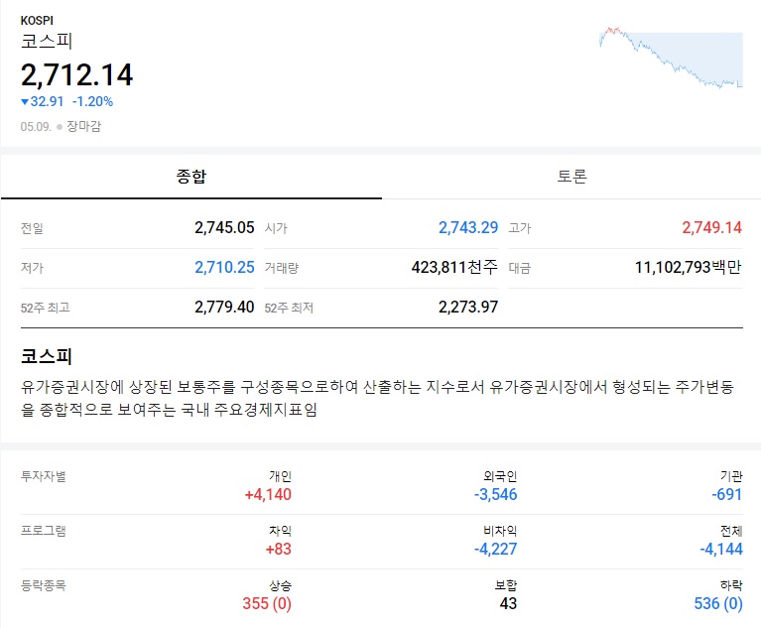The width and height of the screenshot is (761, 628).
Task: Click the 외국인 column label
Action: 500,476
